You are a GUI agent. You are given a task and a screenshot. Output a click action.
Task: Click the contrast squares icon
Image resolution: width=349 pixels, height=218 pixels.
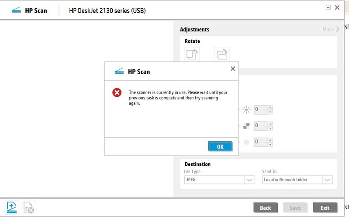click(x=246, y=126)
